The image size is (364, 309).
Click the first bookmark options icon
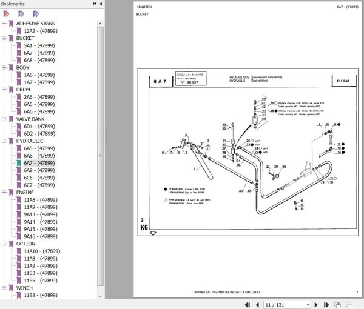coord(6,14)
